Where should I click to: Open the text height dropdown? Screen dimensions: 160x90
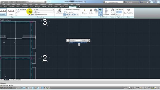click(27, 12)
